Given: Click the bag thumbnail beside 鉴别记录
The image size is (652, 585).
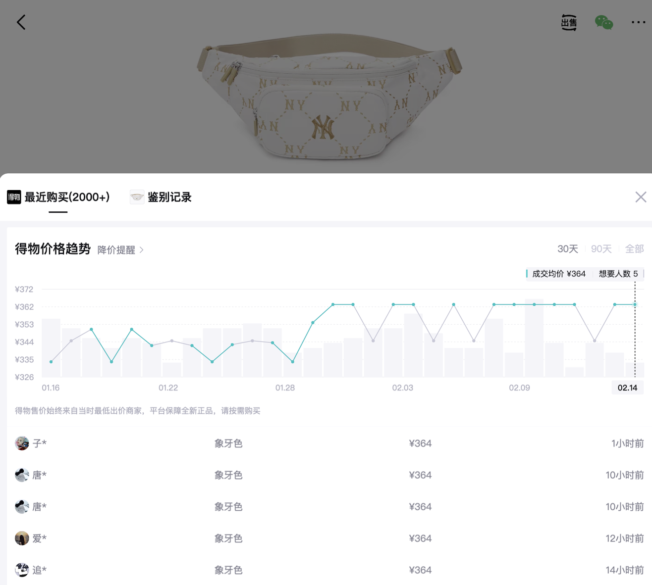Looking at the screenshot, I should [137, 197].
